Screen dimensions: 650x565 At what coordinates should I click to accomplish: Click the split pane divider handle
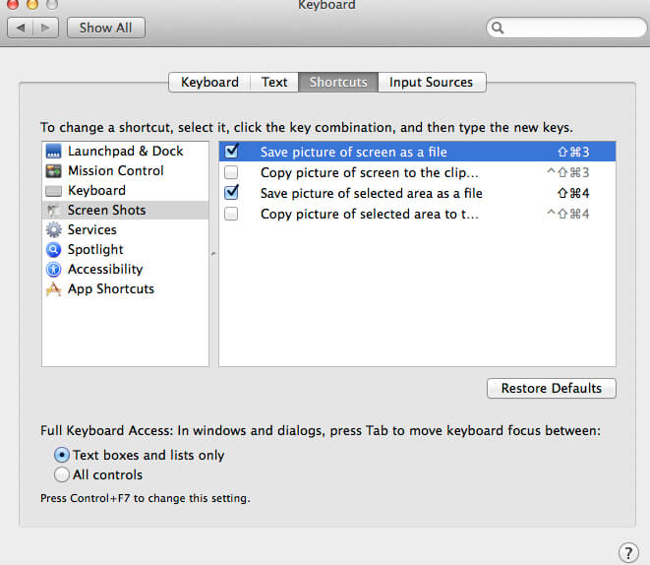(x=213, y=254)
